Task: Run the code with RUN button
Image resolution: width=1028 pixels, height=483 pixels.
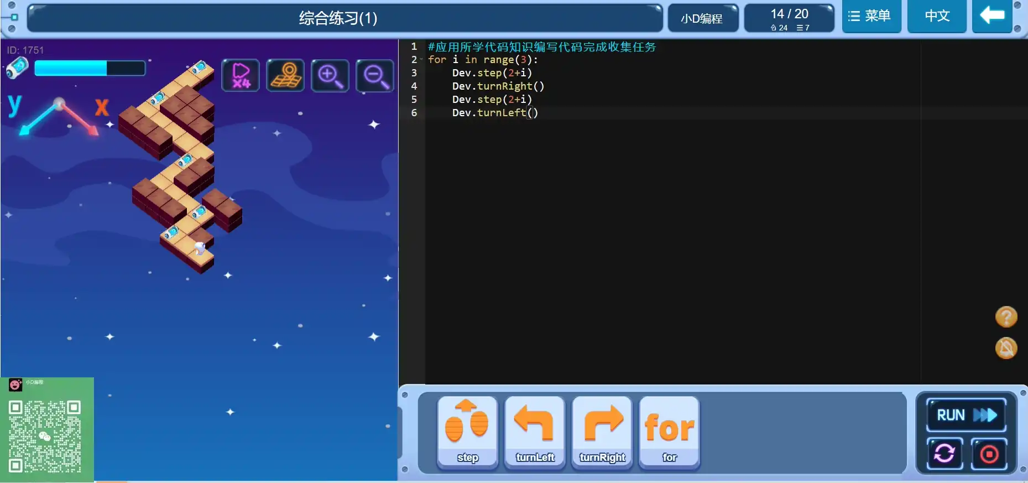Action: point(966,415)
